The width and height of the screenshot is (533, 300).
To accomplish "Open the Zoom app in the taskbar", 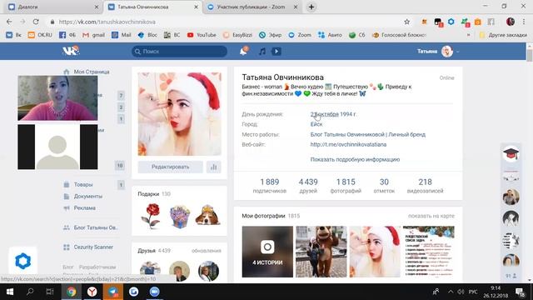I will (x=154, y=292).
